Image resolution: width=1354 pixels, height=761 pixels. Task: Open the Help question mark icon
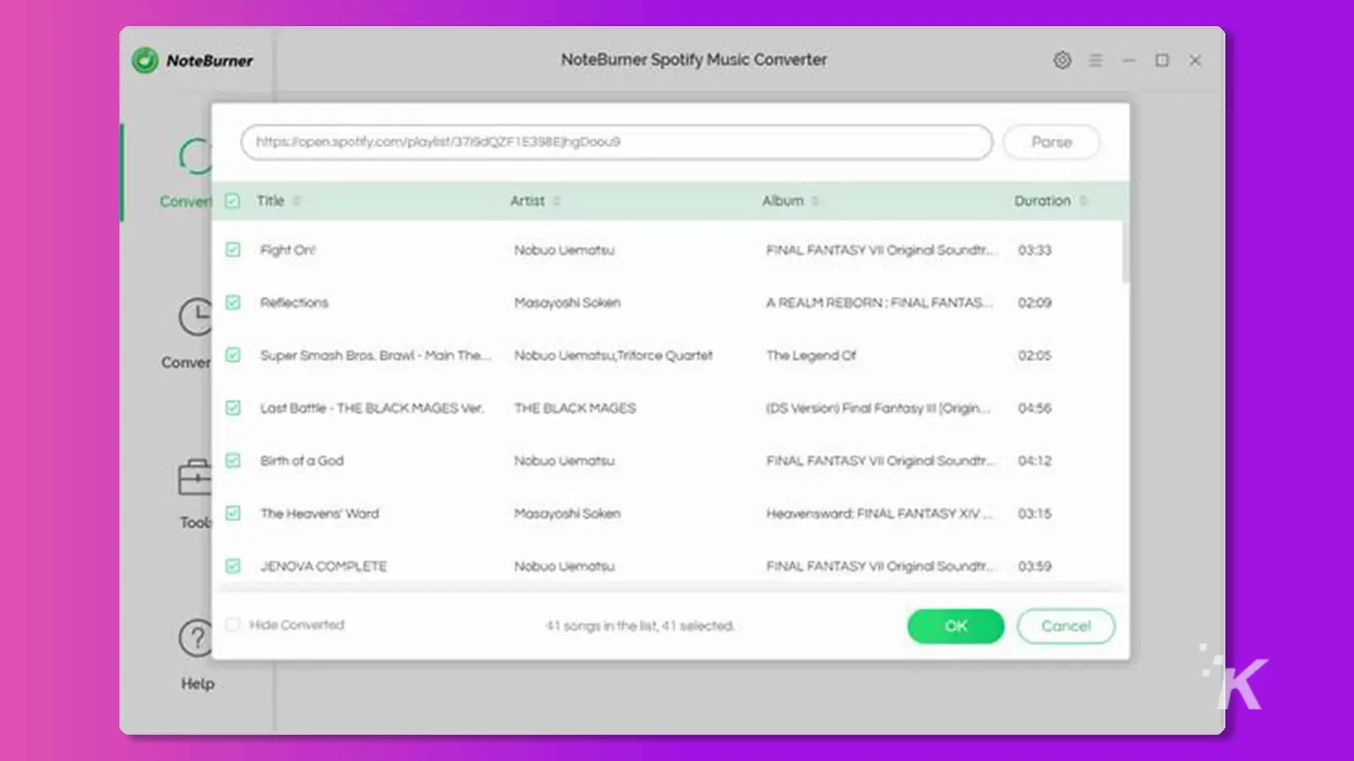click(x=195, y=638)
